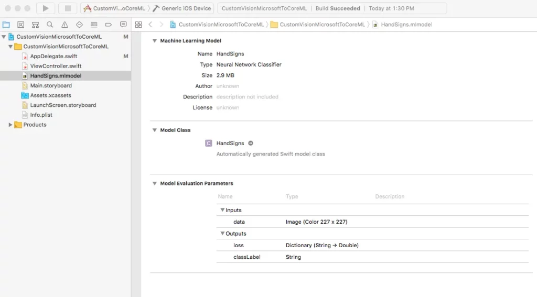Open the Report navigator
The height and width of the screenshot is (297, 537).
(x=123, y=25)
